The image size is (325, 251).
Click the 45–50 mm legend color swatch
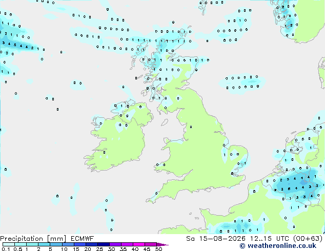point(151,244)
